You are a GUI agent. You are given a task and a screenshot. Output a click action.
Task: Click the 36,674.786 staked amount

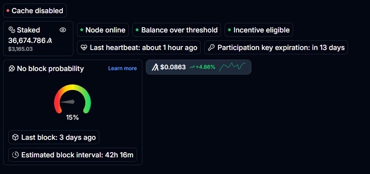27,41
